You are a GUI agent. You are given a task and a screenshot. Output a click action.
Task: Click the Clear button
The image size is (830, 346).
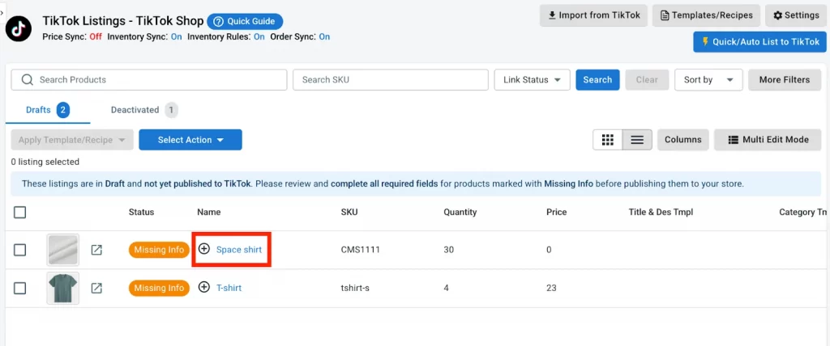click(x=647, y=80)
